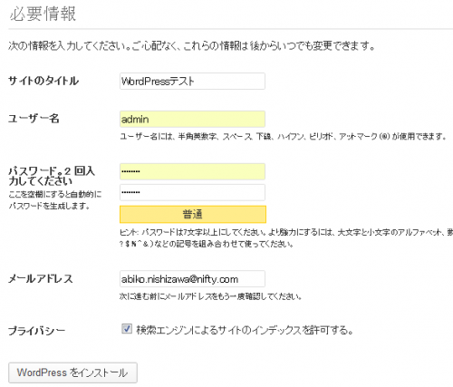Click the second password confirmation field
453x387 pixels.
[192, 192]
